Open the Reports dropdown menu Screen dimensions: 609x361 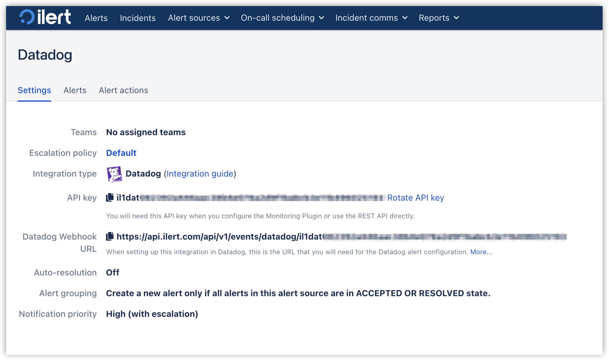click(x=439, y=18)
